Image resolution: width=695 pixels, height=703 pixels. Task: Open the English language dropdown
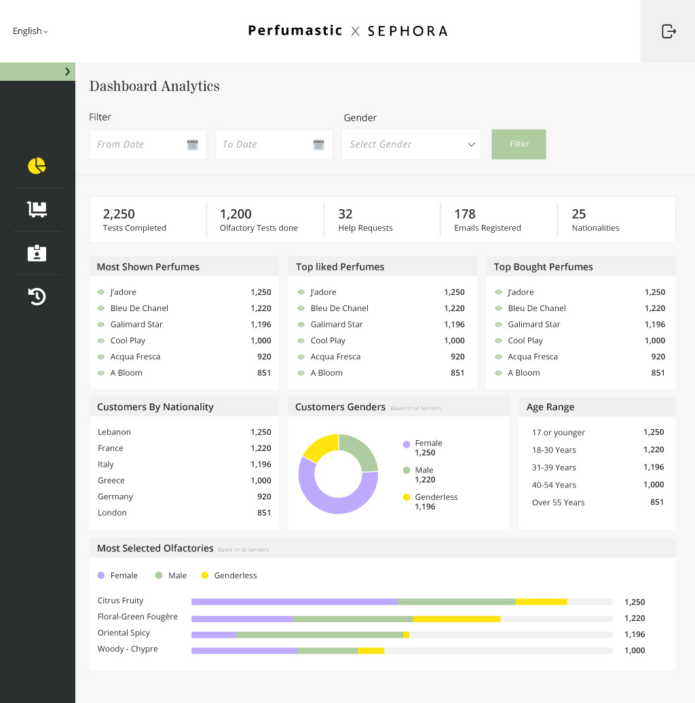(31, 31)
